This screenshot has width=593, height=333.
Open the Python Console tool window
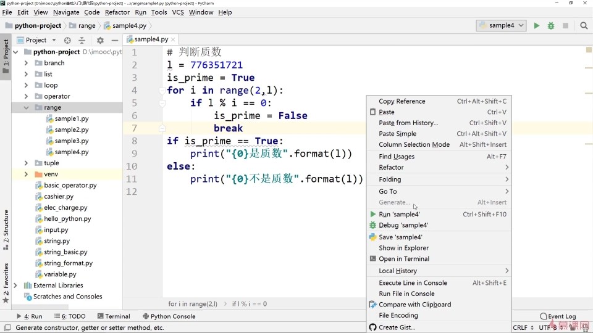[169, 316]
